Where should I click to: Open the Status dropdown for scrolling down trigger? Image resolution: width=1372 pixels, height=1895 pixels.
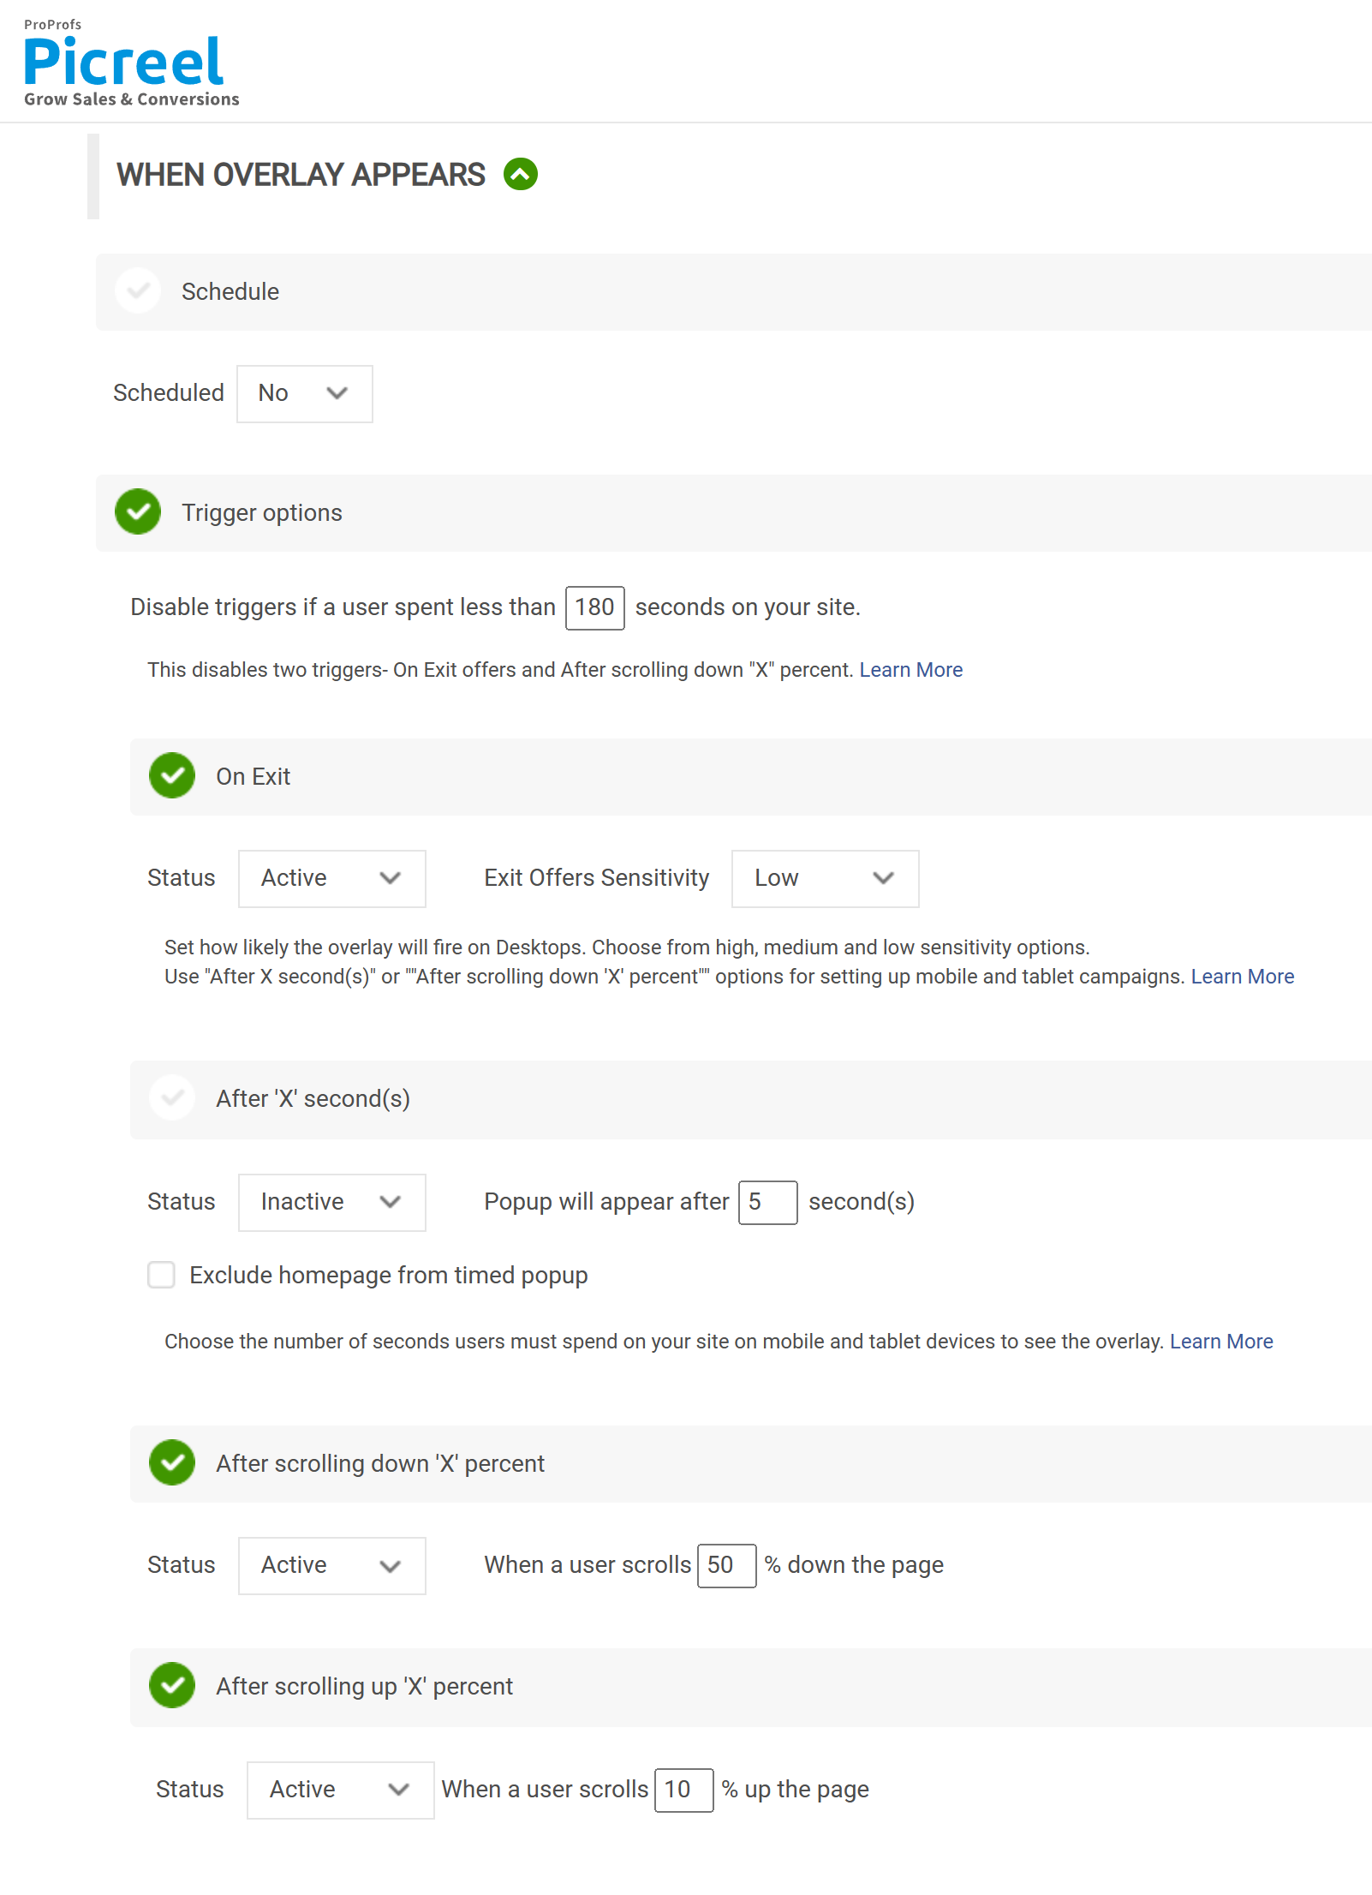[x=331, y=1565]
